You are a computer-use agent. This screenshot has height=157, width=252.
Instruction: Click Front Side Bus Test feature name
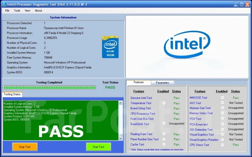[142, 119]
